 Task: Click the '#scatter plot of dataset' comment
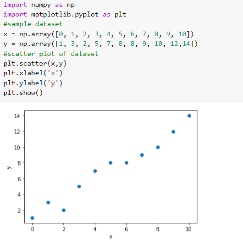click(51, 54)
